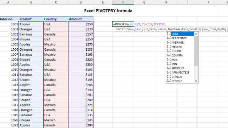The height and width of the screenshot is (128, 228).
Task: Click the bold function argument in tooltip
Action: coord(174,29)
